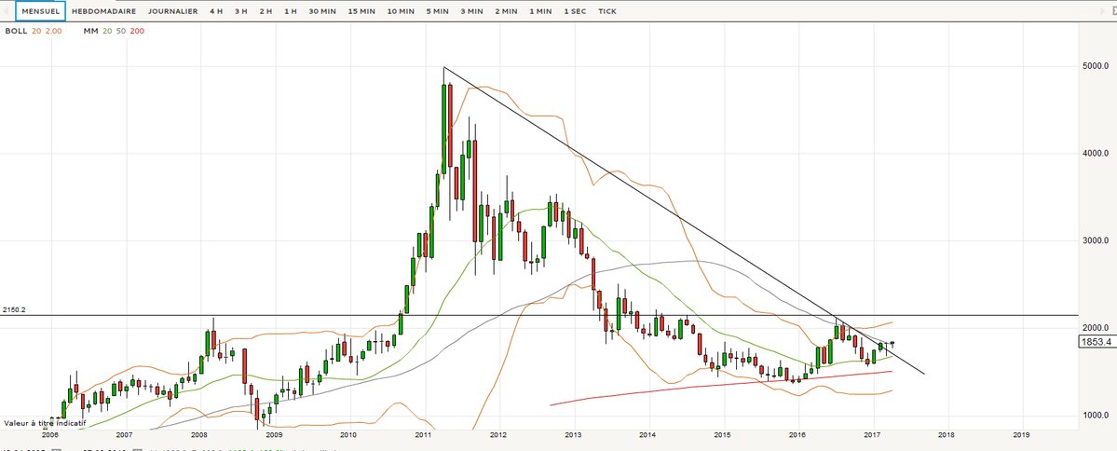The width and height of the screenshot is (1117, 451).
Task: Open the MM moving average indicator label
Action: pos(90,32)
